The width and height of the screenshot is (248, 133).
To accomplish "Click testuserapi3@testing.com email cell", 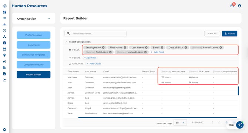I will coord(117,88).
